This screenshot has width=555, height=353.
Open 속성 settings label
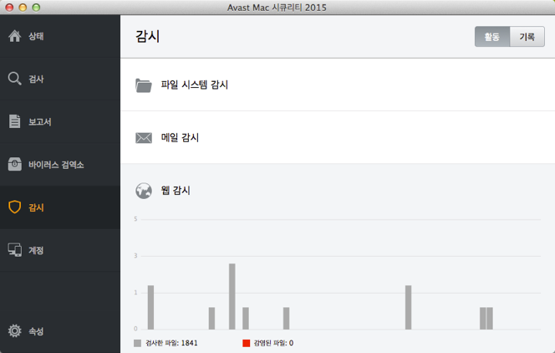pos(36,331)
